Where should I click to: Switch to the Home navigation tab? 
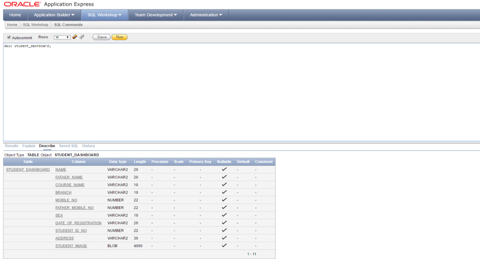pyautogui.click(x=15, y=15)
